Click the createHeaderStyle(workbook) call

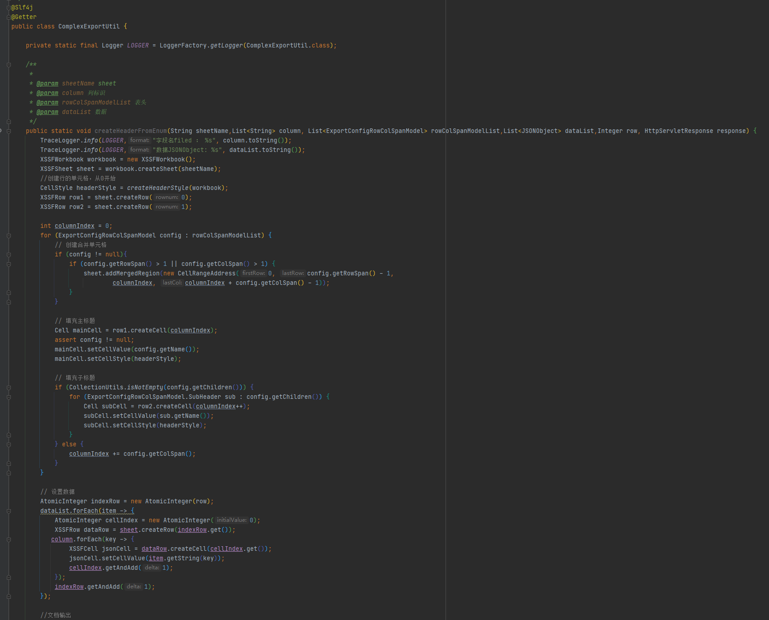click(176, 188)
